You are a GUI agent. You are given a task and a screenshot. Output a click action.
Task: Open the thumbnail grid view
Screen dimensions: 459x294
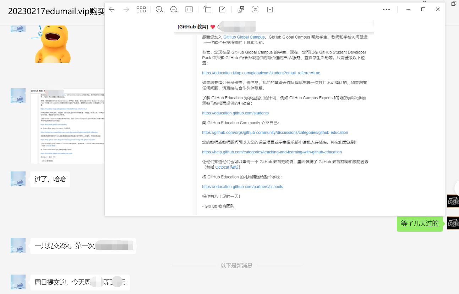coord(141,10)
